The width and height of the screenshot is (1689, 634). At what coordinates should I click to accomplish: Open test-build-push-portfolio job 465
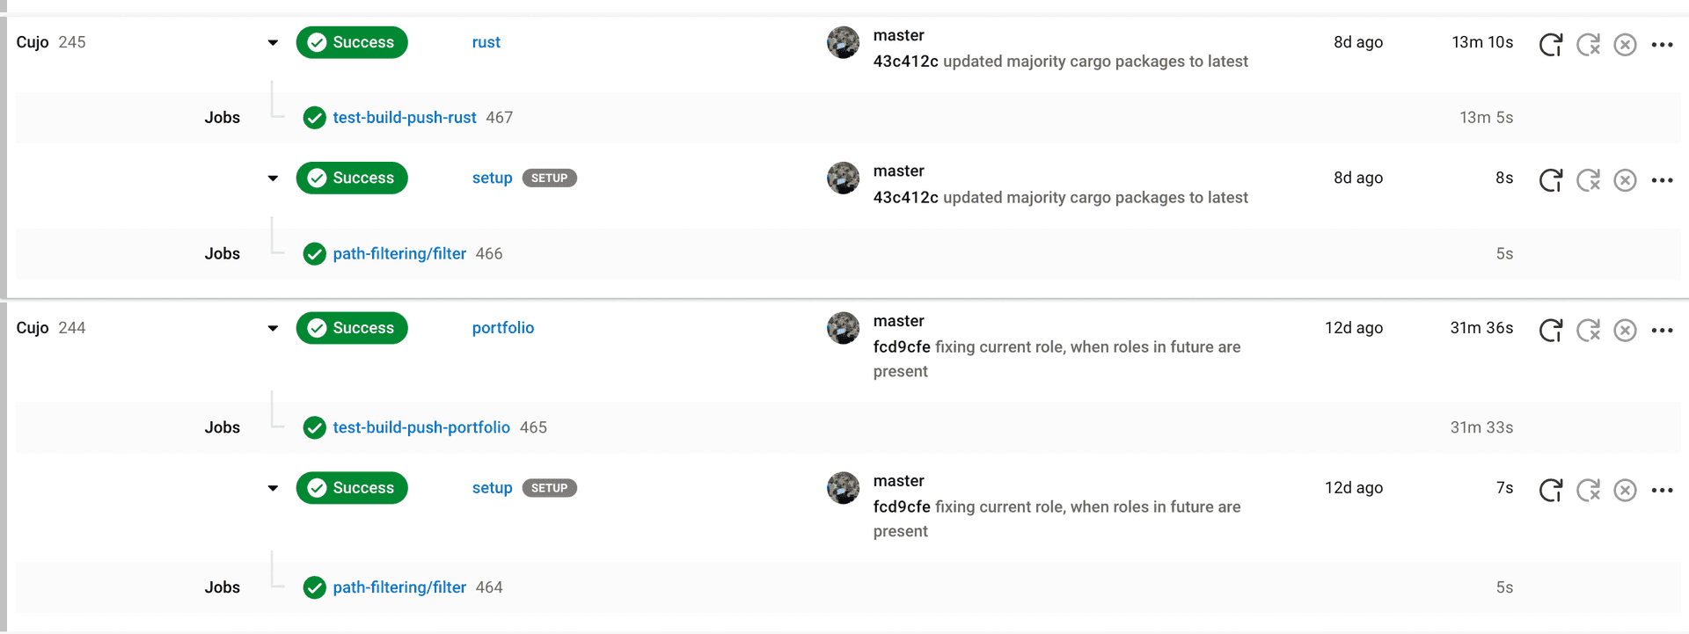[x=420, y=427]
